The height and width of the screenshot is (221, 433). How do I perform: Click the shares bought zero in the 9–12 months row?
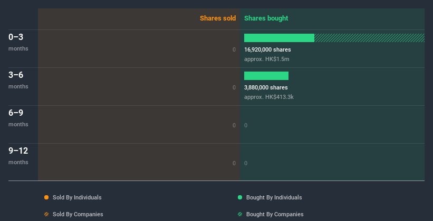(246, 163)
